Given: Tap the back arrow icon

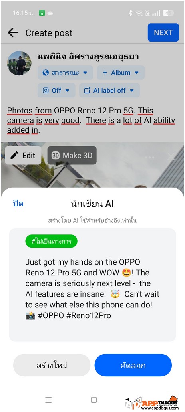Looking at the screenshot, I should (13, 33).
